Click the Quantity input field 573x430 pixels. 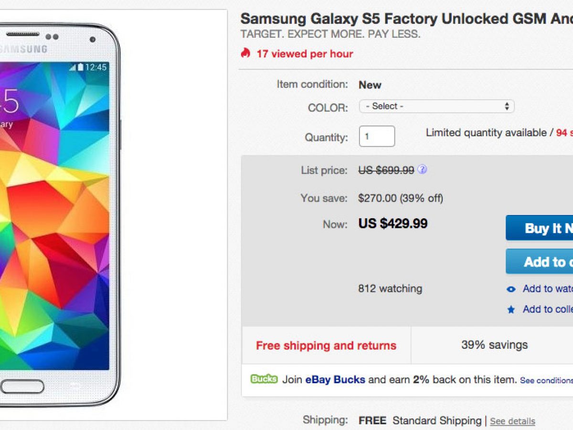point(377,136)
